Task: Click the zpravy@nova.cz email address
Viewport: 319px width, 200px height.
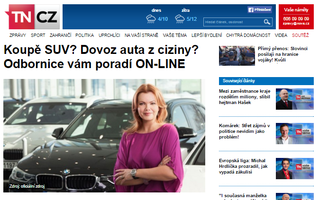Action: point(296,24)
